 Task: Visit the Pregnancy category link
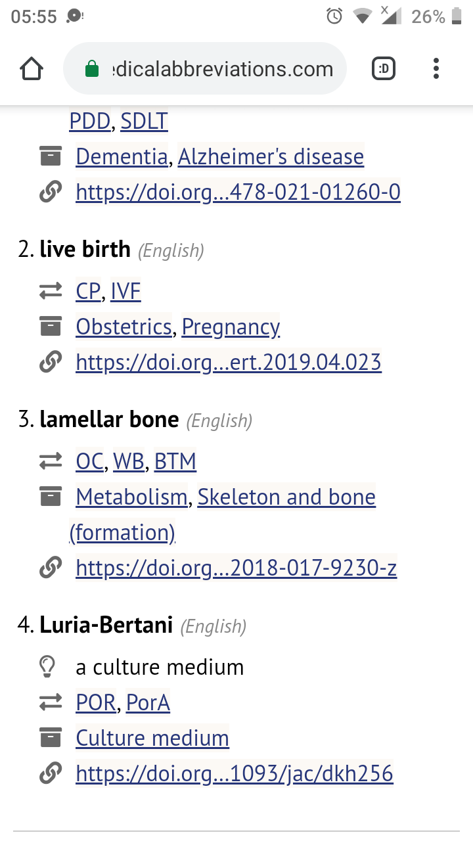[231, 327]
